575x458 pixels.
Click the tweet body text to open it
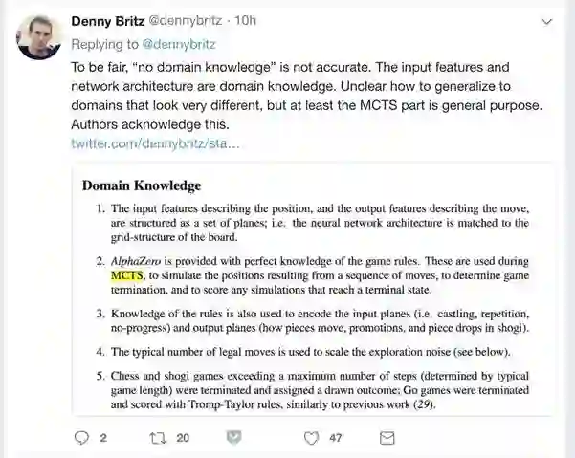(297, 96)
